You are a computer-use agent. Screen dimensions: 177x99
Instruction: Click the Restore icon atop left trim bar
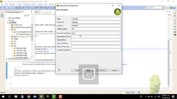click(2, 13)
